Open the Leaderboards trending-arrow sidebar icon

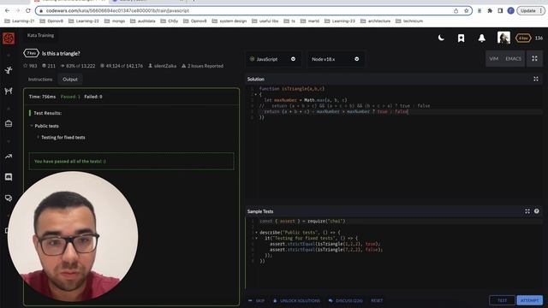pyautogui.click(x=9, y=156)
